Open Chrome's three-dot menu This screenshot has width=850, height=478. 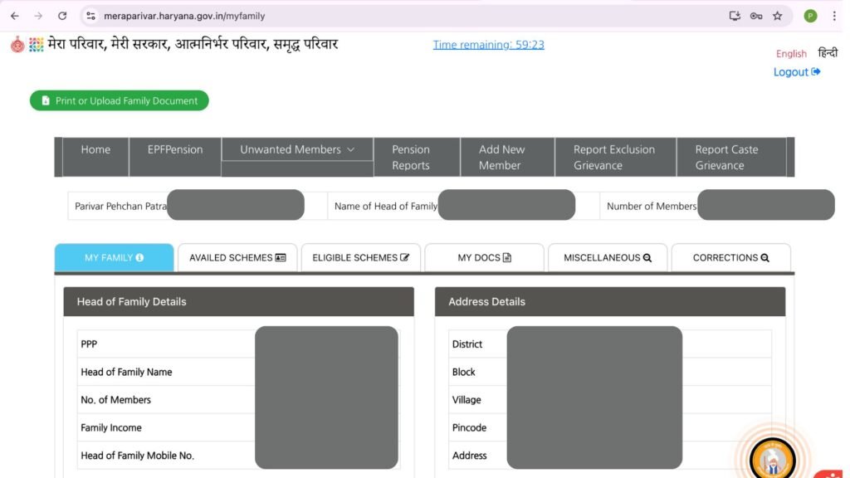pyautogui.click(x=833, y=15)
